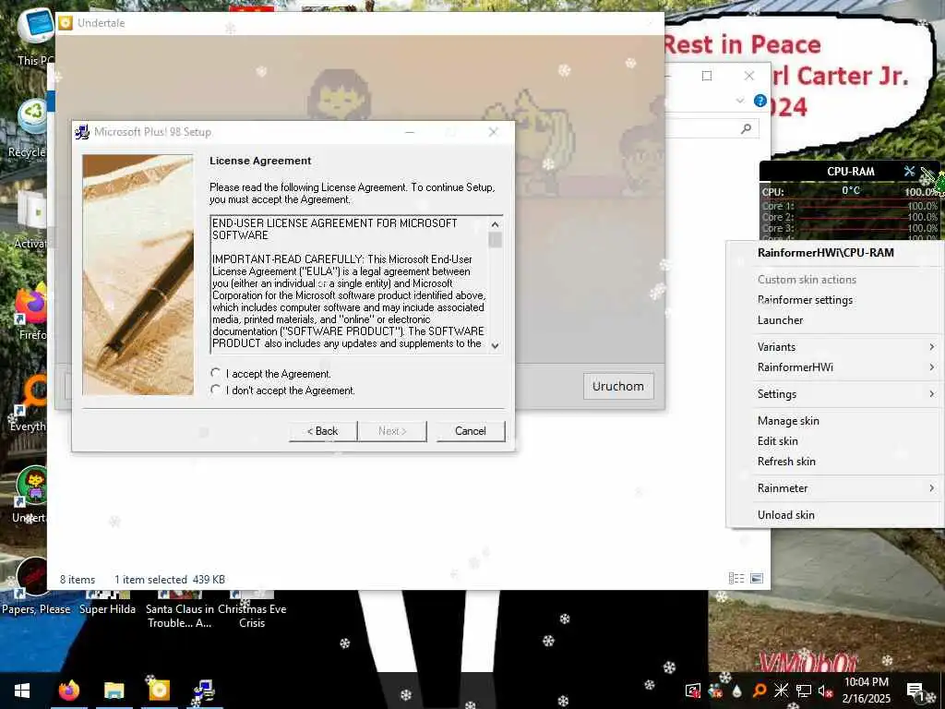945x709 pixels.
Task: Click the '8 items' status bar text
Action: (78, 580)
